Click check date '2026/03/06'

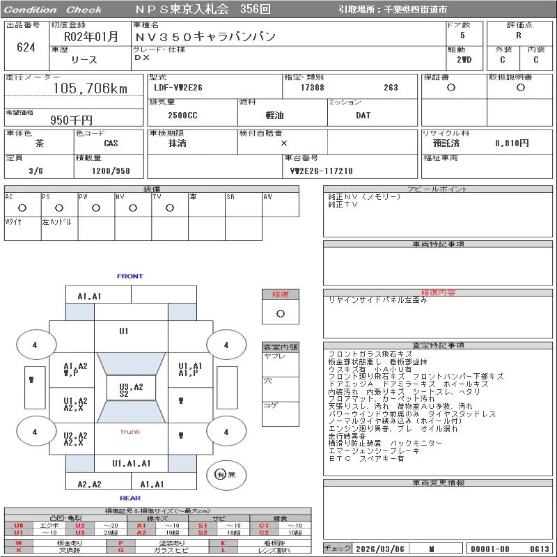click(x=380, y=549)
